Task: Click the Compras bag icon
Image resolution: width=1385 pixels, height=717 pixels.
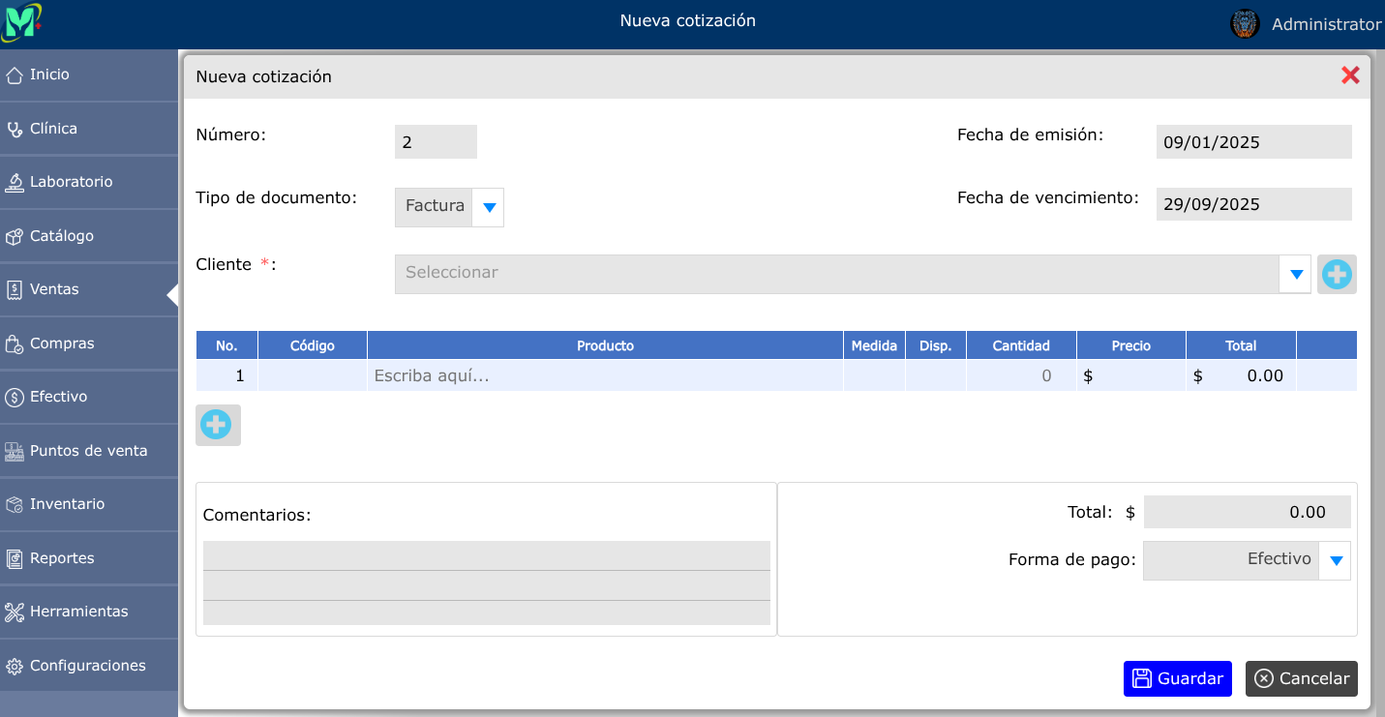Action: 15,344
